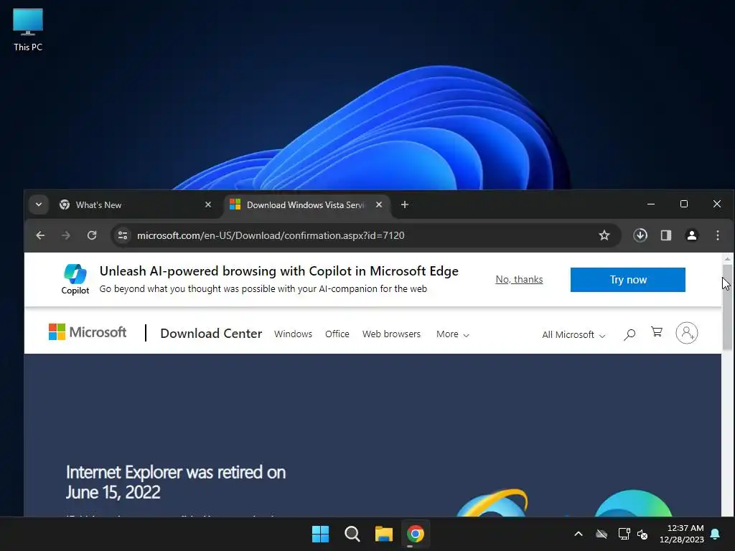735x551 pixels.
Task: Dismiss banner with No, thanks link
Action: coord(519,279)
